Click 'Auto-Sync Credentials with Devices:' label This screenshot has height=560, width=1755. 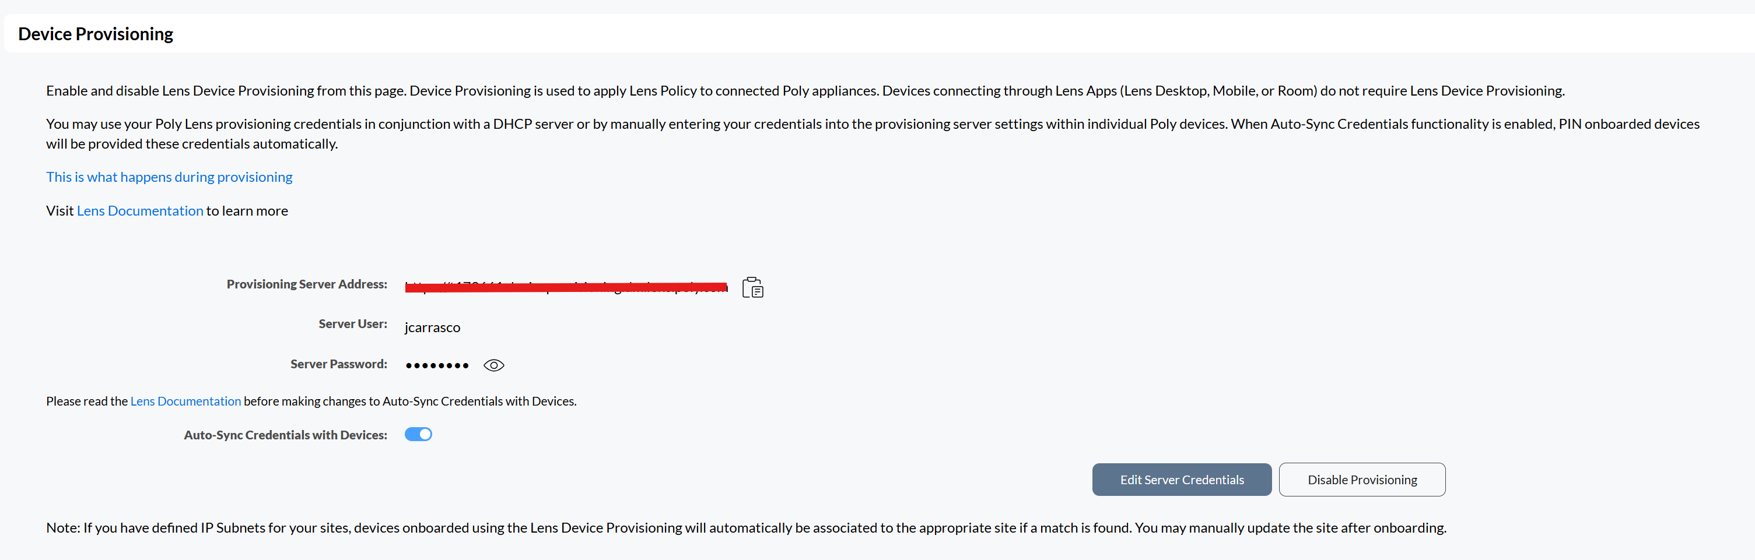[x=285, y=435]
